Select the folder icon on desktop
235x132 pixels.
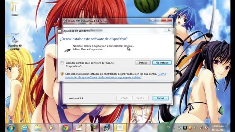15,9
